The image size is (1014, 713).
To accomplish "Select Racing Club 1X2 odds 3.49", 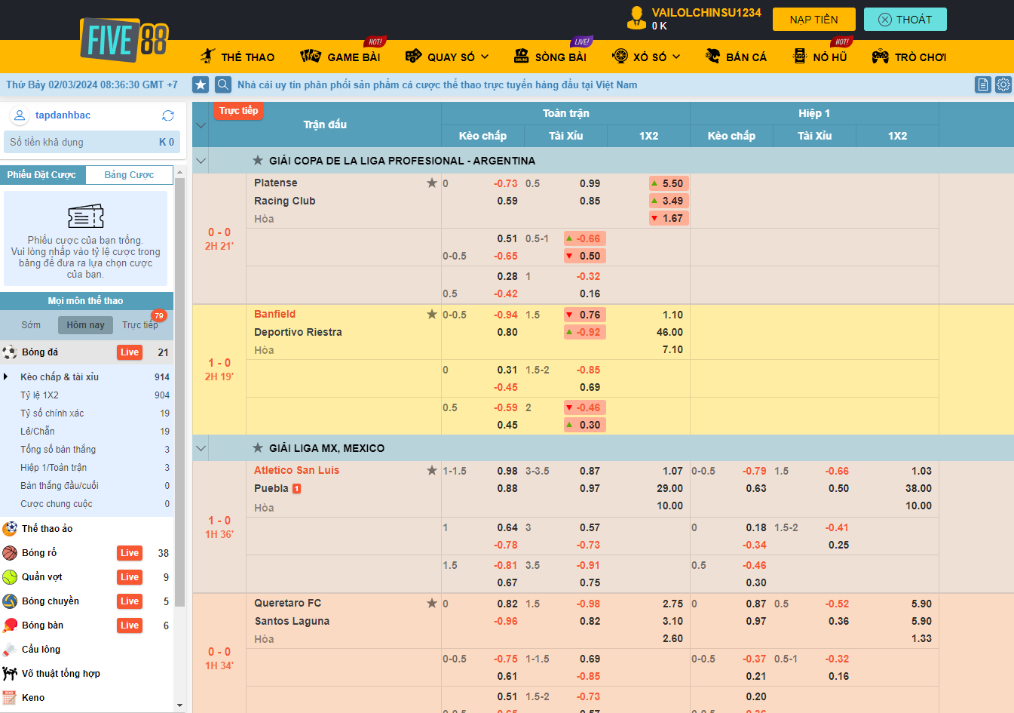I will click(668, 201).
